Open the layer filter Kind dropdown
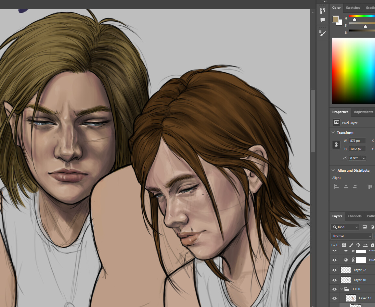Image resolution: width=375 pixels, height=307 pixels. [x=345, y=227]
